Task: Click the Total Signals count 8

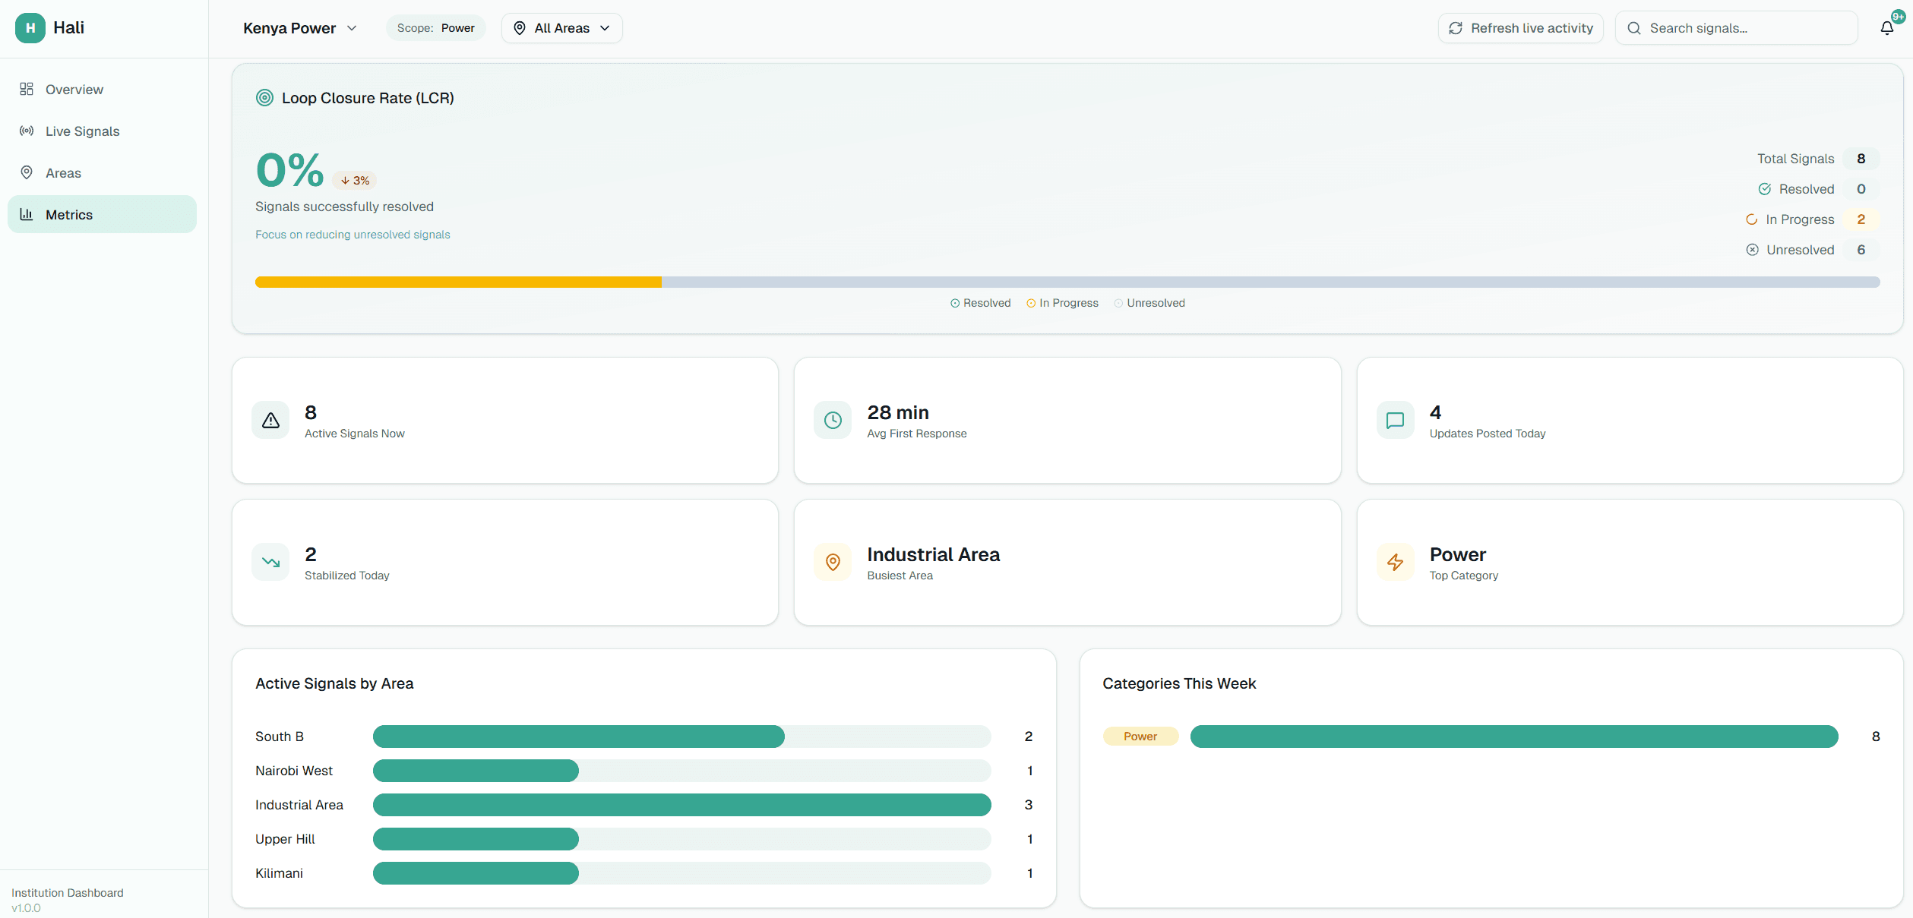Action: 1861,159
